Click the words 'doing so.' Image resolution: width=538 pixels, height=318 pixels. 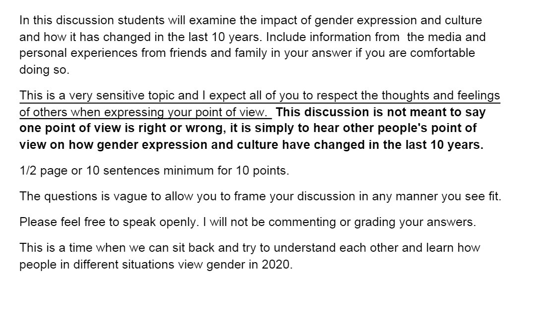(44, 70)
